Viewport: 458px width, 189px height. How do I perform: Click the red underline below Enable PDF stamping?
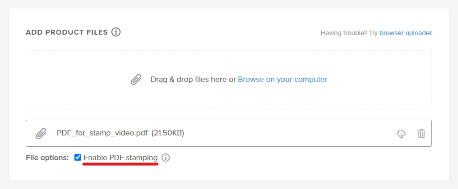point(120,164)
